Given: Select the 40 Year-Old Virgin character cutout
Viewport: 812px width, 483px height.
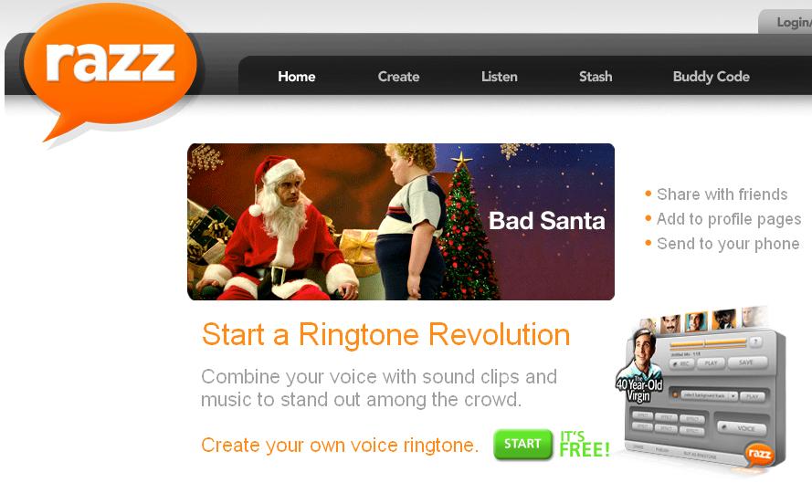Looking at the screenshot, I should [x=639, y=366].
